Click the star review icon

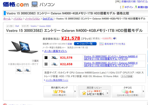pos(84,93)
